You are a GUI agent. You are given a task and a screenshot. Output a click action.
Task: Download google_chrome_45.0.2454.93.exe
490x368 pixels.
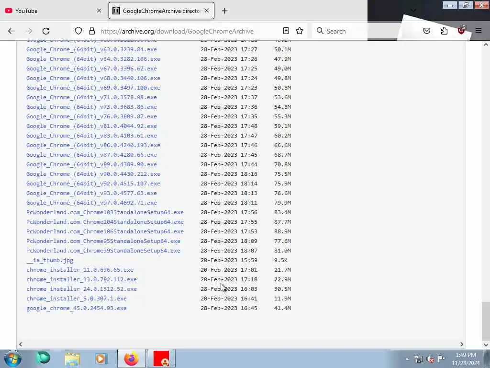tap(77, 308)
